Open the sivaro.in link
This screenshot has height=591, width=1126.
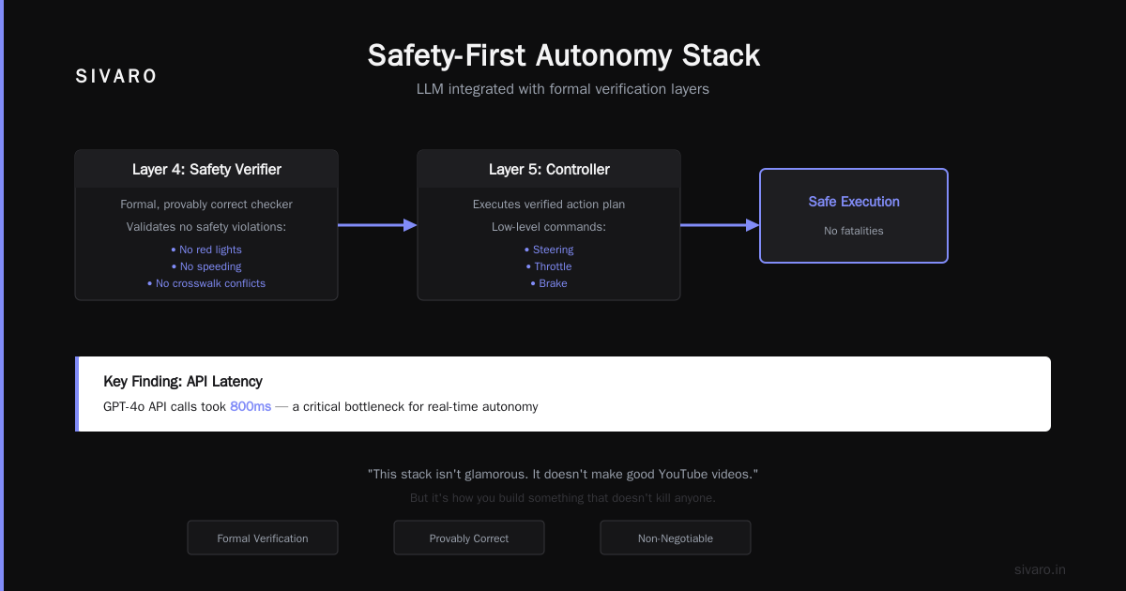(x=1040, y=569)
